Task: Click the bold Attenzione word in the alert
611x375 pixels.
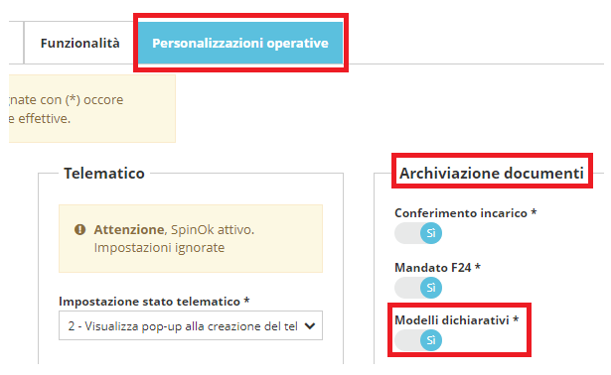Action: click(x=129, y=229)
